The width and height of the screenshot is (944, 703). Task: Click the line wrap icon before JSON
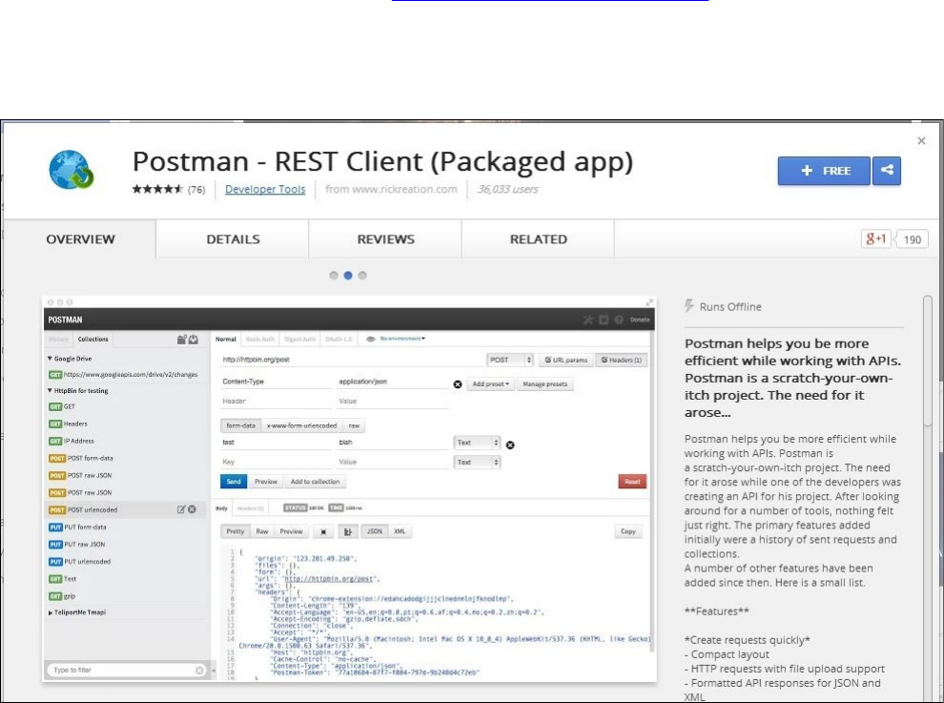347,531
